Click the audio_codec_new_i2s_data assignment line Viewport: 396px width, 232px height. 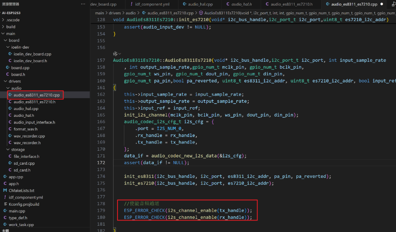185,156
